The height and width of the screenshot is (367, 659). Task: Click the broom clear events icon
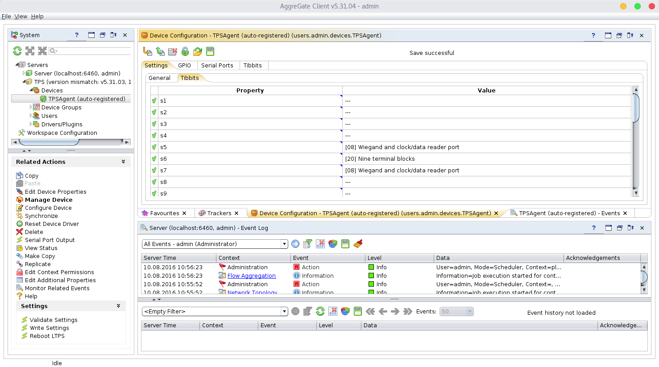(358, 244)
